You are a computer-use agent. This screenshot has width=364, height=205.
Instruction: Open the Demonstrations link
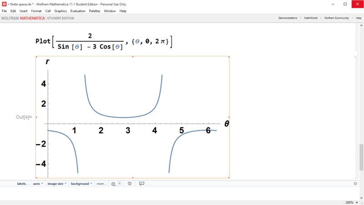click(x=288, y=18)
